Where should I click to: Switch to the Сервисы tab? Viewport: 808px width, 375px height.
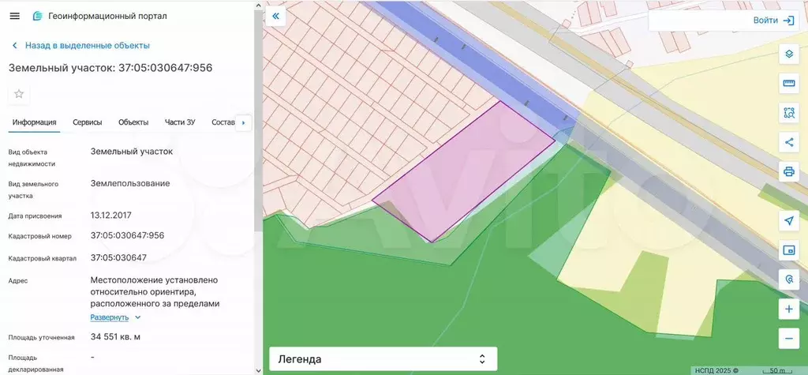pyautogui.click(x=87, y=122)
